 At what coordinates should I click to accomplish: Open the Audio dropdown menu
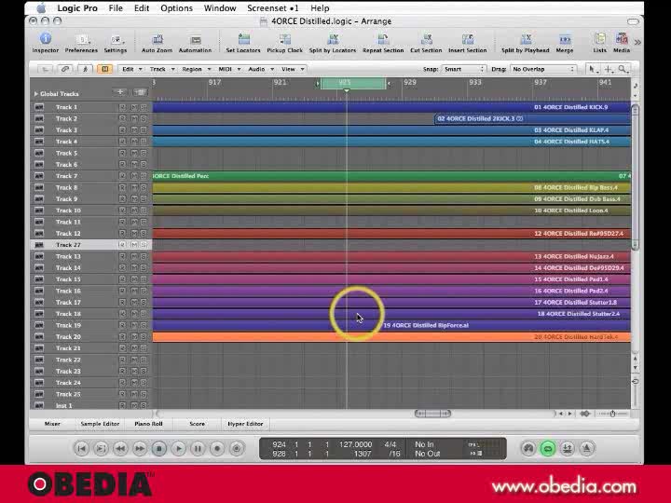(261, 69)
